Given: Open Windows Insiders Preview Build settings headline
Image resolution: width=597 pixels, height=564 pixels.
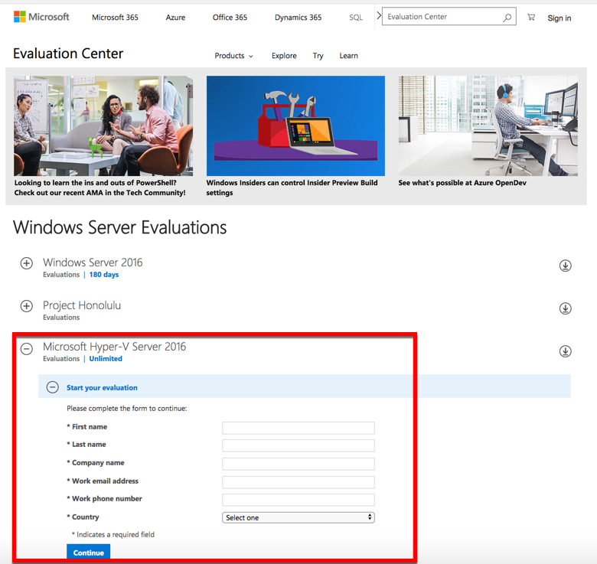Looking at the screenshot, I should pos(292,187).
